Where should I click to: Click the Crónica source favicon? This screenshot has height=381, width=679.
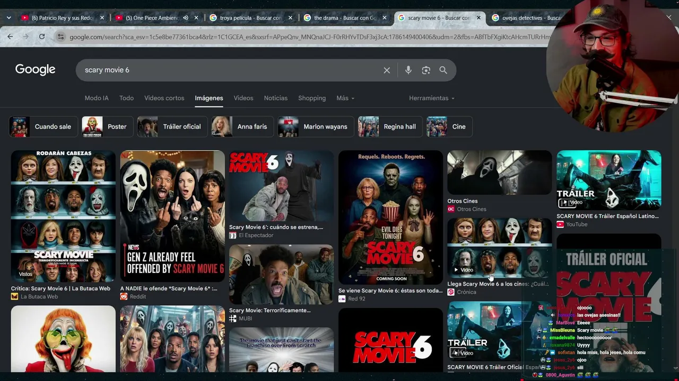[451, 292]
